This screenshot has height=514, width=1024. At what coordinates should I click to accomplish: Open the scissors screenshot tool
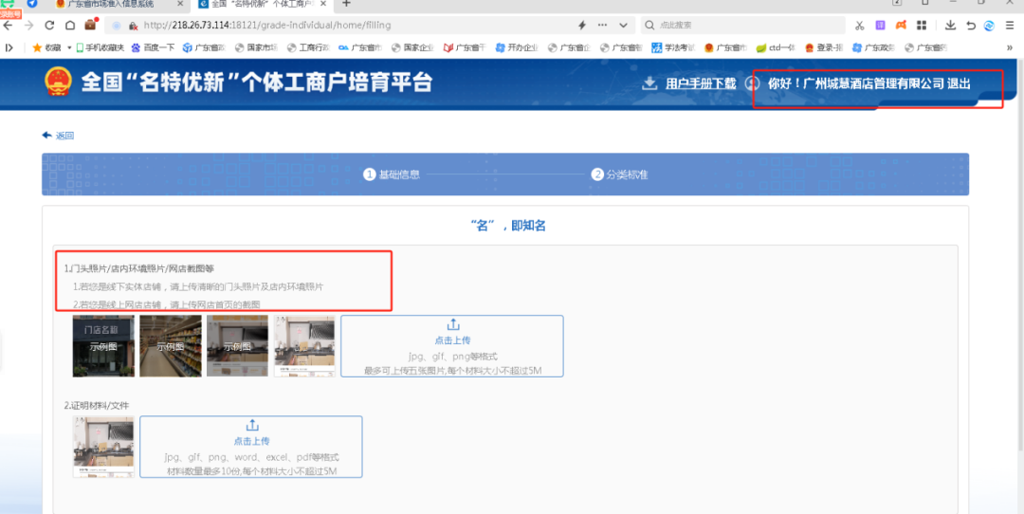coord(859,25)
